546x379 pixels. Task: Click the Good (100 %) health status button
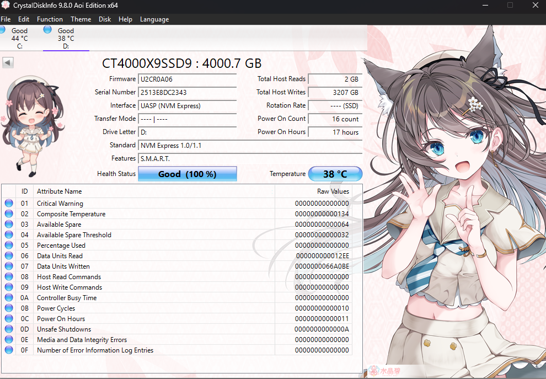click(x=187, y=174)
